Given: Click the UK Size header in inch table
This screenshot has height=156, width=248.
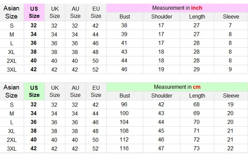Looking at the screenshot, I should point(55,12).
